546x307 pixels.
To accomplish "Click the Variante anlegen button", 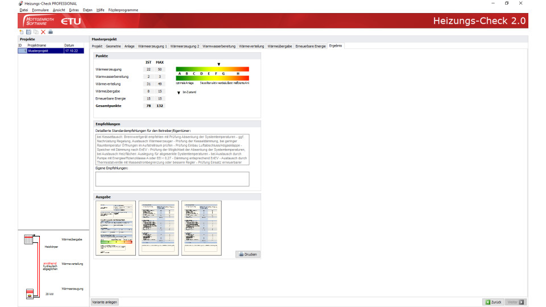I will [x=105, y=302].
